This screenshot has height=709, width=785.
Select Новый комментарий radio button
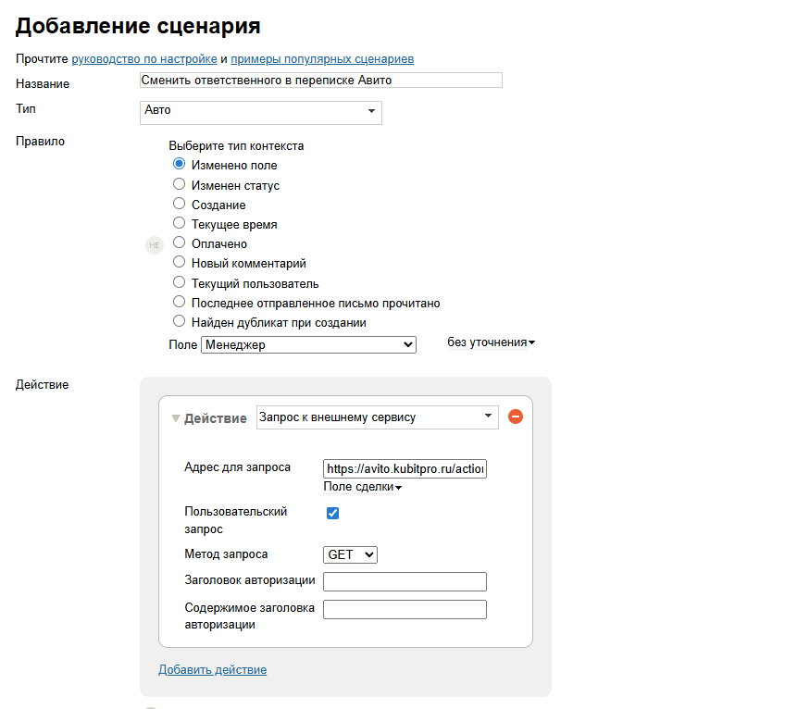click(180, 263)
